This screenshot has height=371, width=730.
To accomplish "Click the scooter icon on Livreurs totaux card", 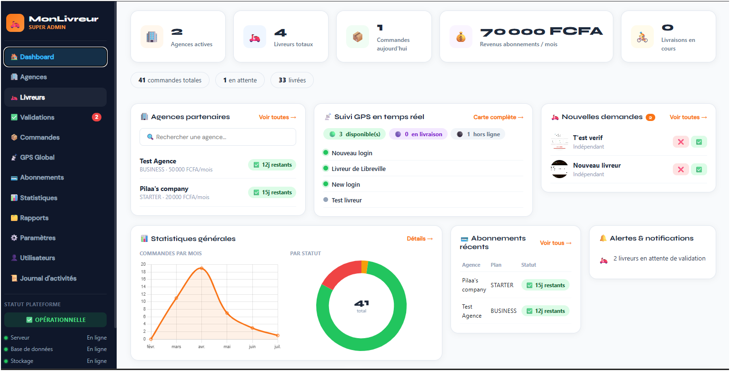I will [255, 37].
